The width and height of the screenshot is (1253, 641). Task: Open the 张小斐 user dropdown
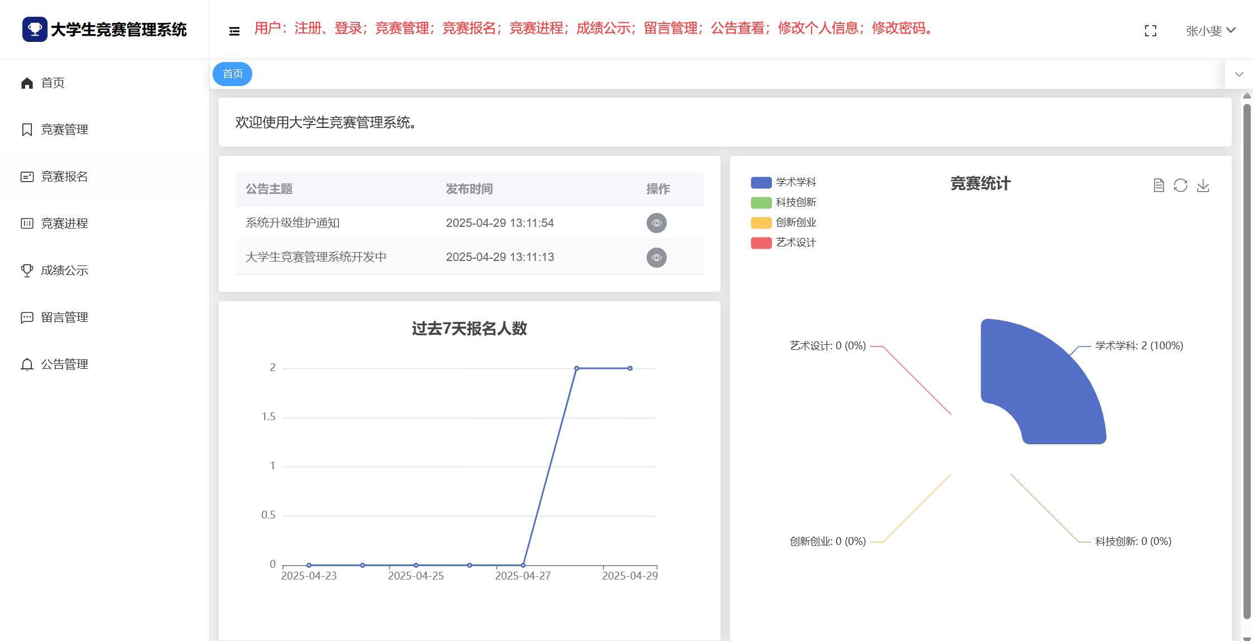(1210, 31)
